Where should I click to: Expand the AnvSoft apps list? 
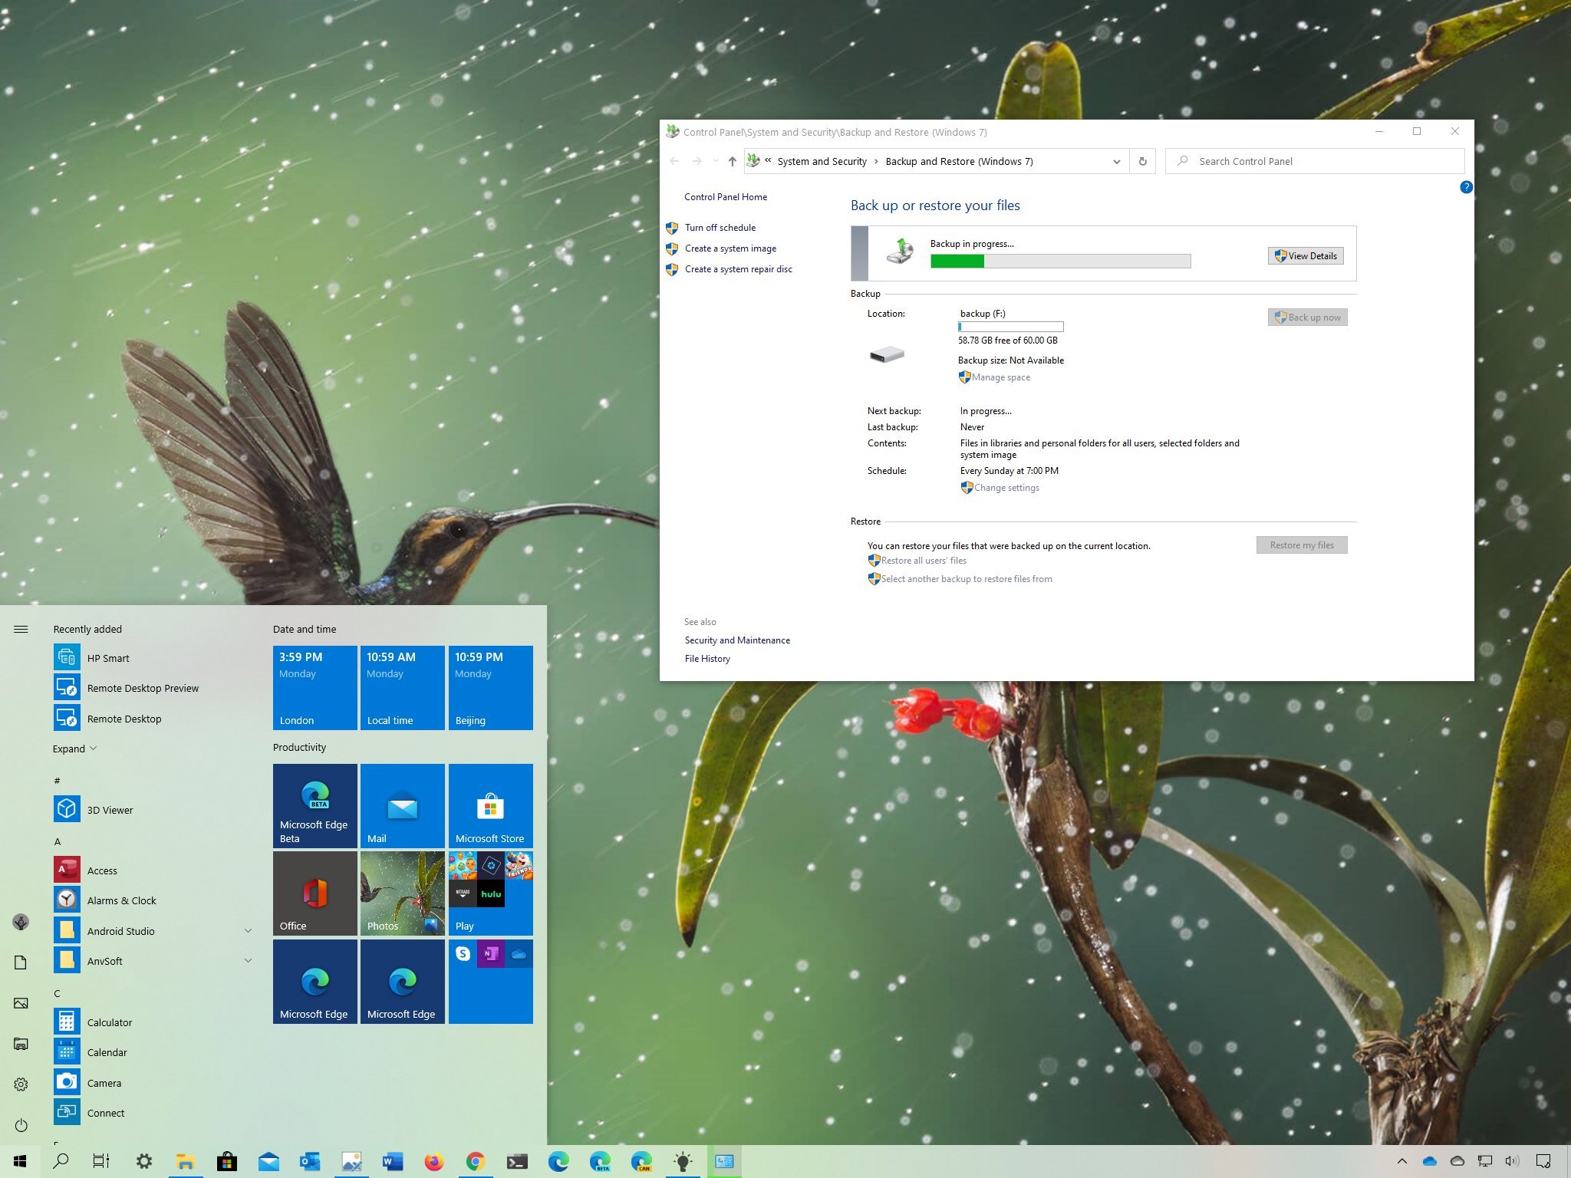pos(245,960)
